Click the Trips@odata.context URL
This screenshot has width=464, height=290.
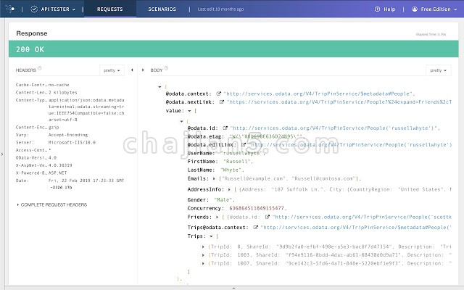pos(356,228)
